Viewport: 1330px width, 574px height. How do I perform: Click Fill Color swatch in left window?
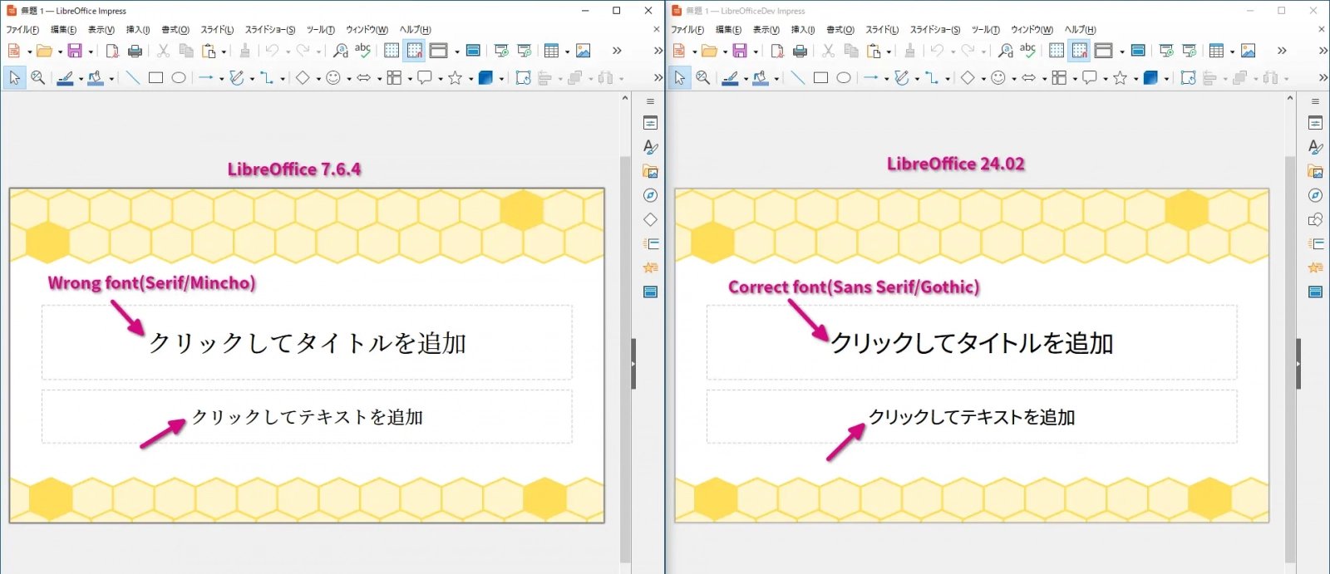pos(96,78)
